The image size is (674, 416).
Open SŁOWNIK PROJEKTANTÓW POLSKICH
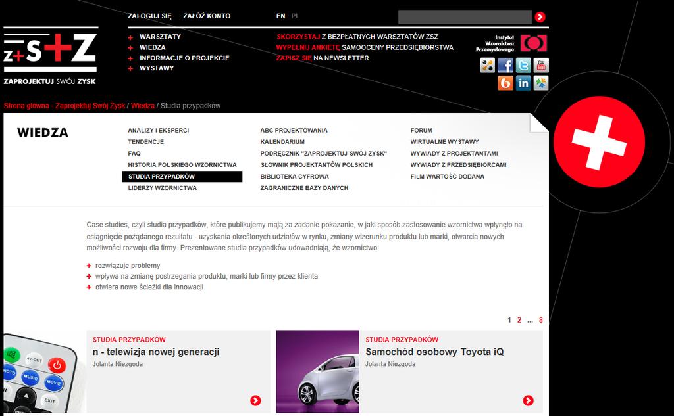(317, 165)
